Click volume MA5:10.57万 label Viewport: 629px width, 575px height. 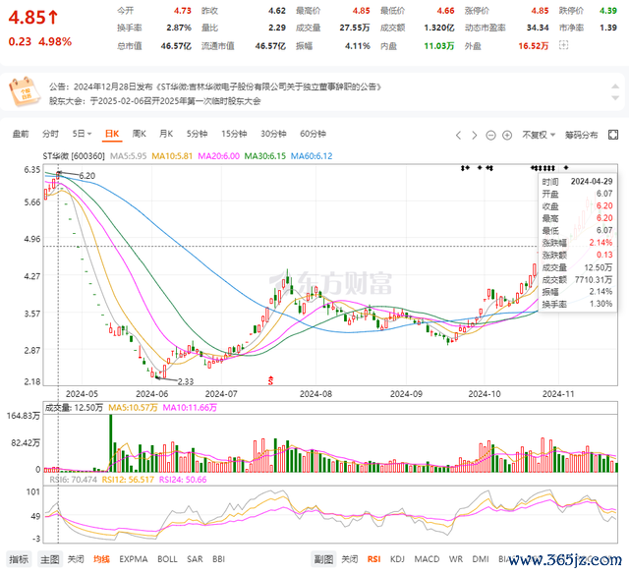(133, 408)
